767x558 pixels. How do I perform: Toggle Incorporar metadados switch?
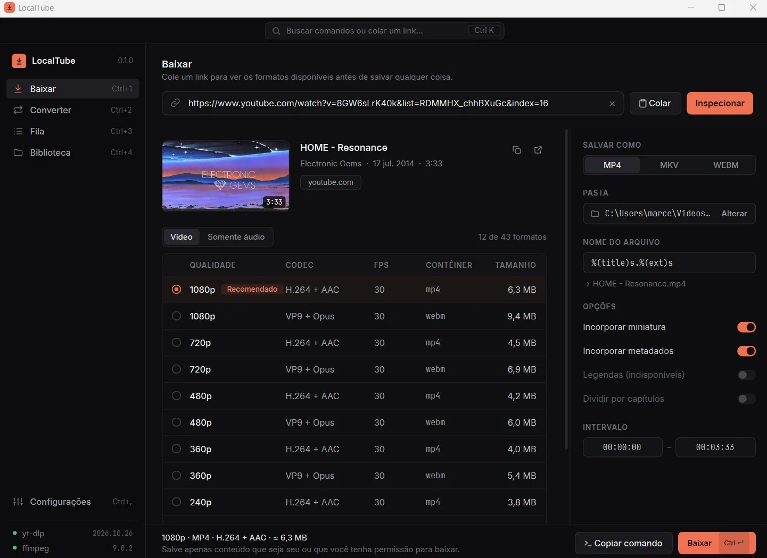pyautogui.click(x=746, y=351)
